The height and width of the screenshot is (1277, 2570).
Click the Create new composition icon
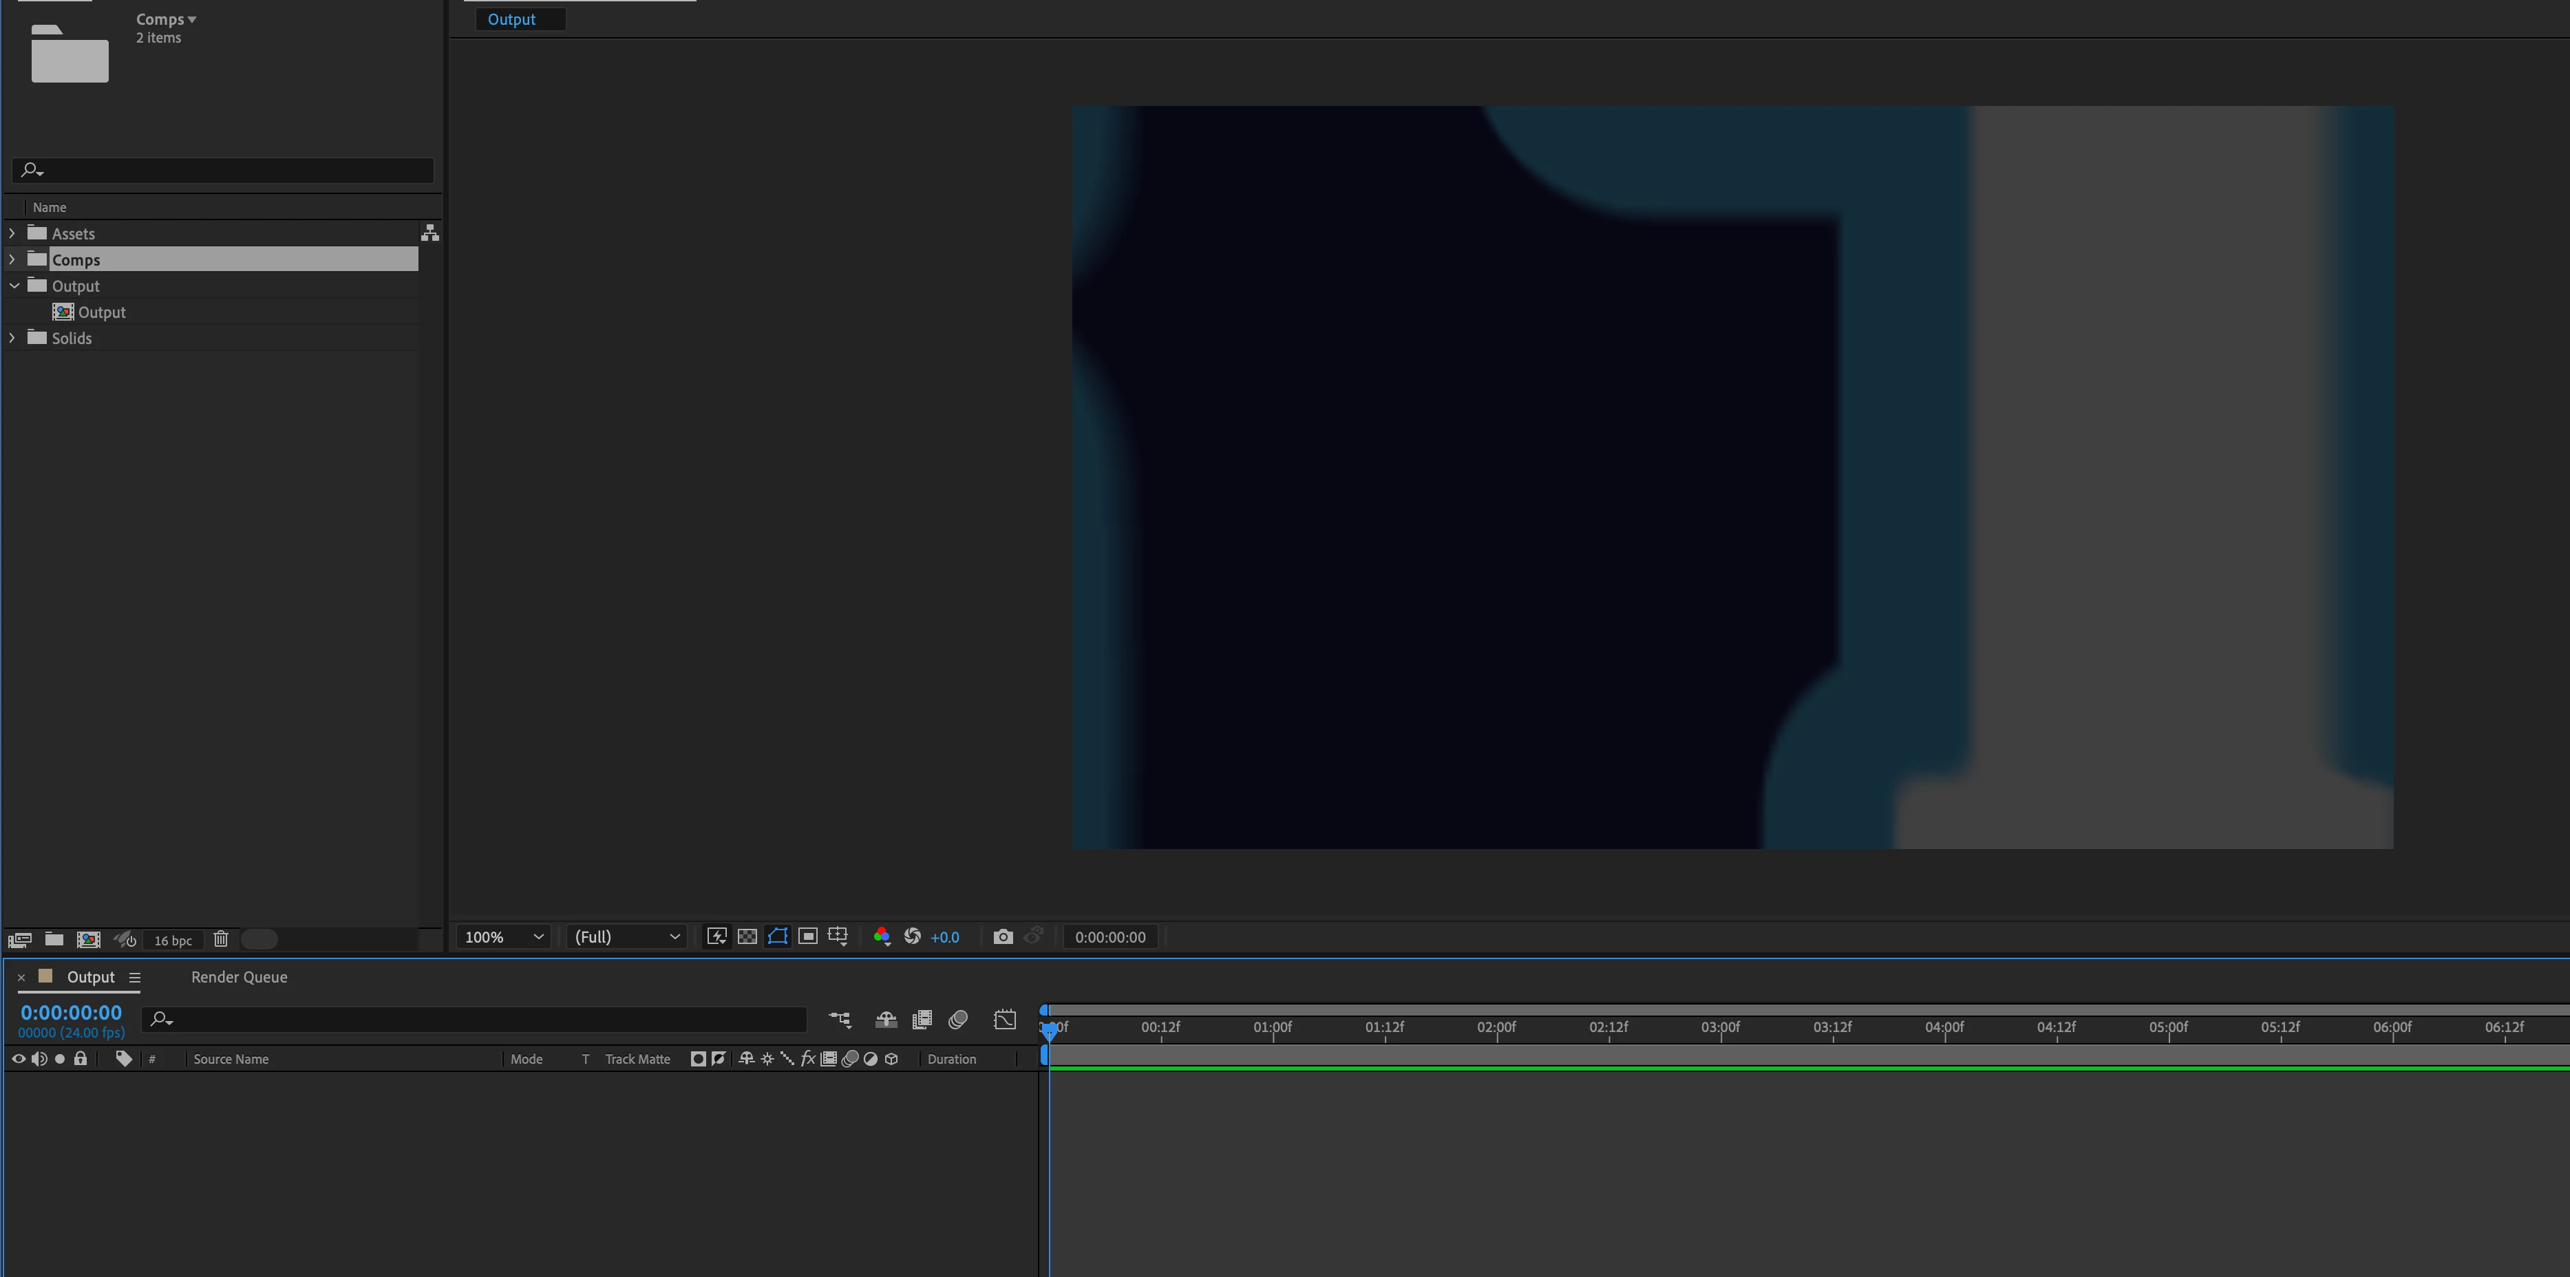pyautogui.click(x=89, y=940)
